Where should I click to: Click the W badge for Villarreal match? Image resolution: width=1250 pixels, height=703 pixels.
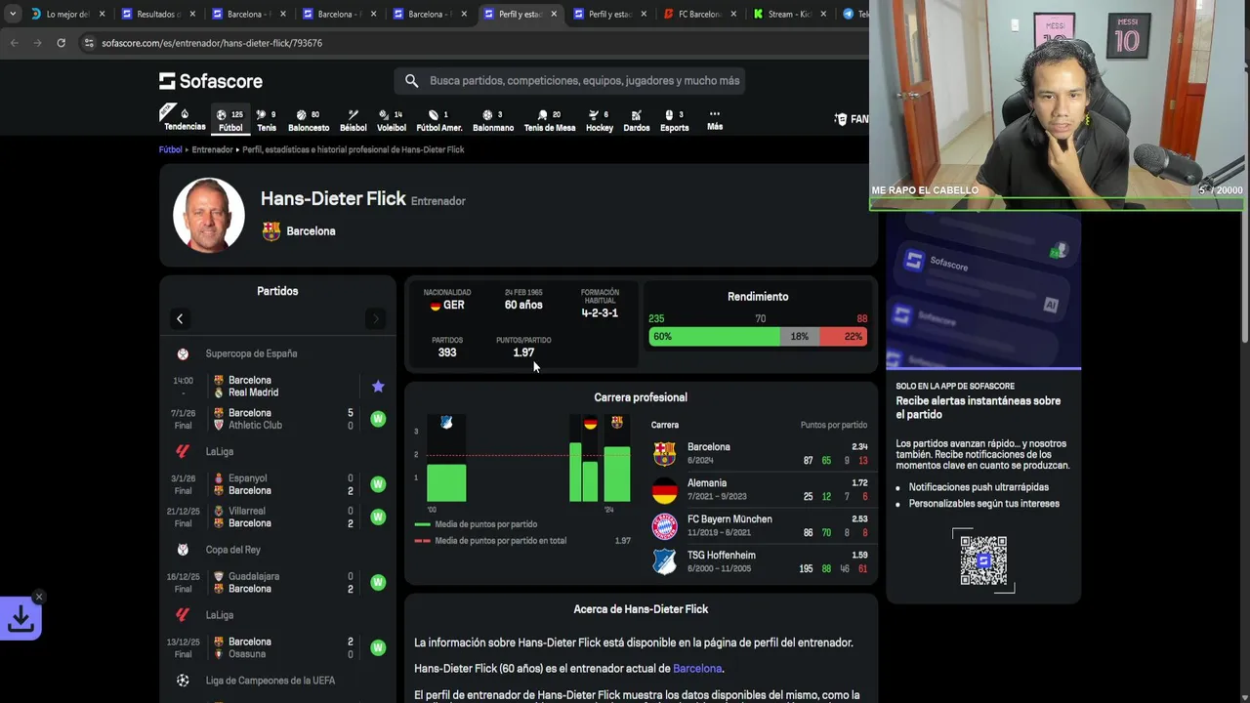[378, 517]
